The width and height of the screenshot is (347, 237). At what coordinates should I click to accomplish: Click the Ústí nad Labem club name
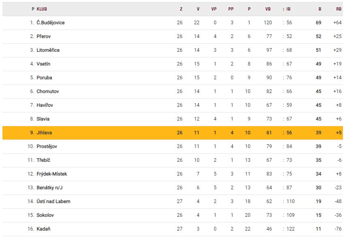[53, 201]
